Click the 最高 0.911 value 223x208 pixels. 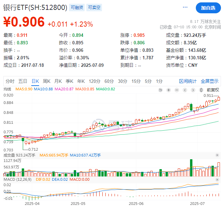coord(22,35)
